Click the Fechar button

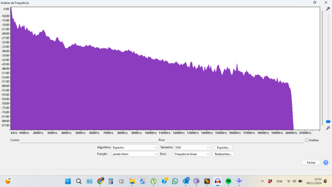[x=311, y=163]
